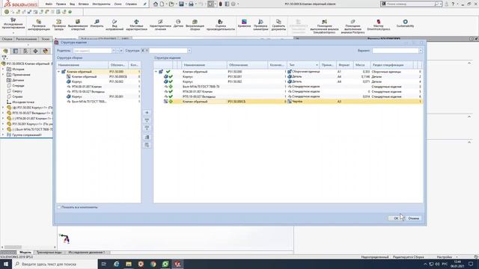Open Сравнить документы tool

pyautogui.click(x=278, y=25)
